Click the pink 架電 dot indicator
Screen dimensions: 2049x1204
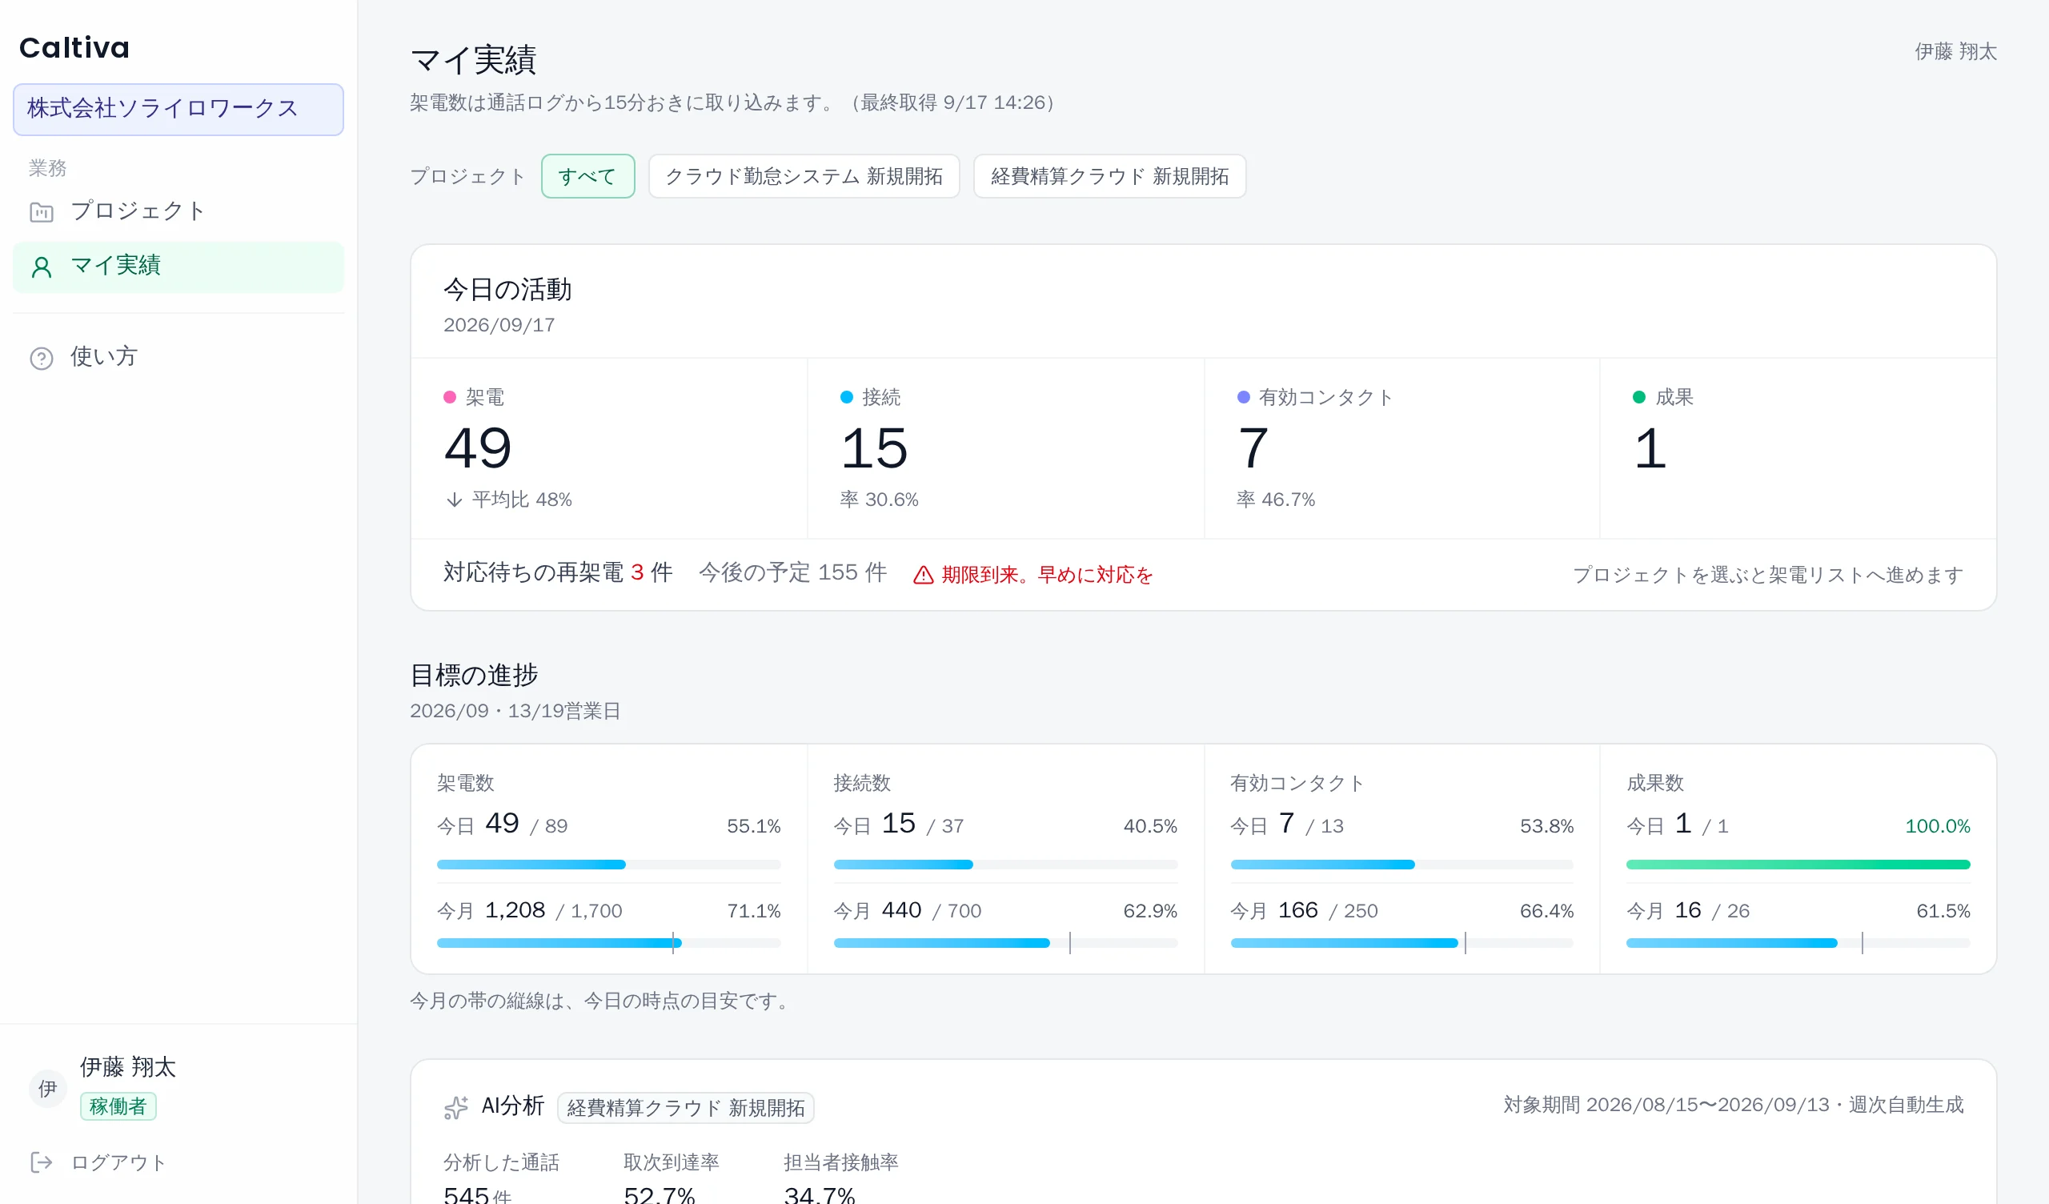pos(450,397)
